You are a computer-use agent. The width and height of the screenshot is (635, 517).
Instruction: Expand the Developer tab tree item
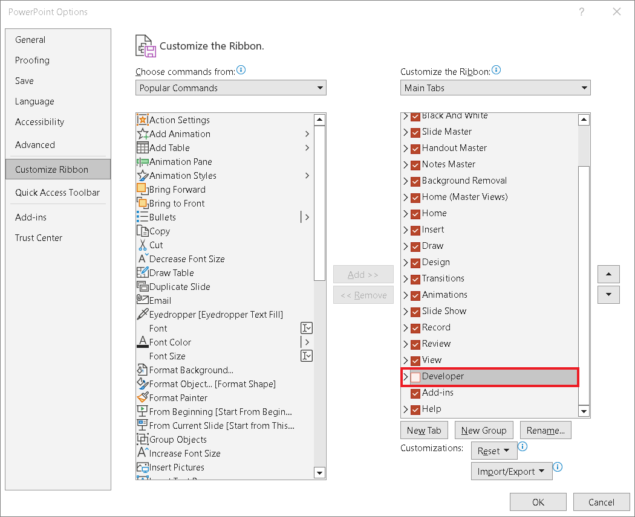405,376
